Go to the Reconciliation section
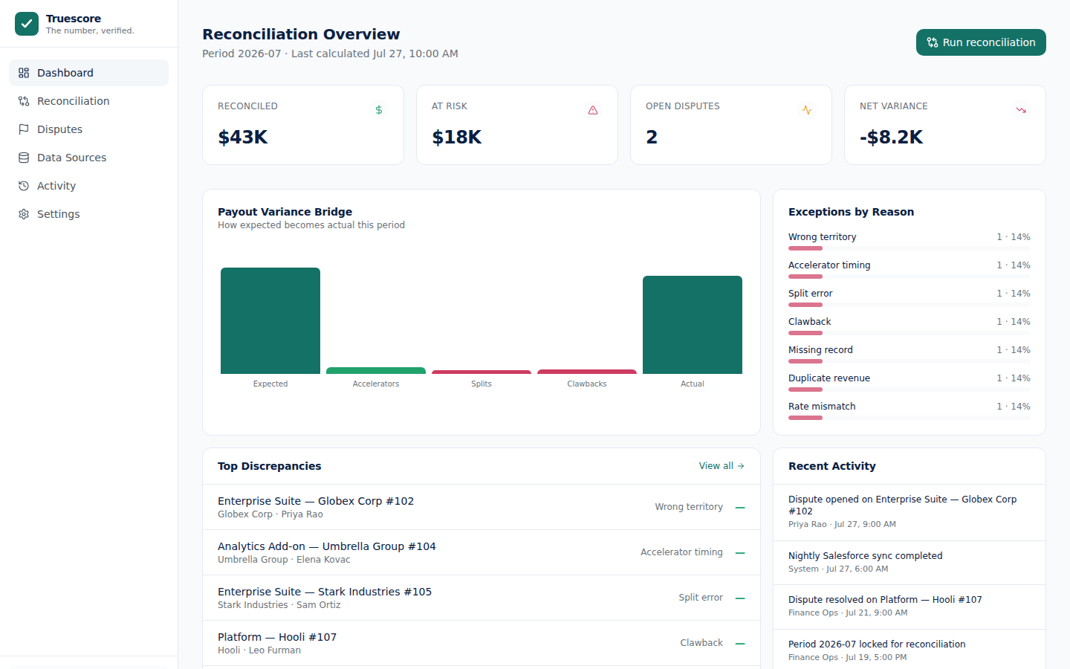 [88, 101]
